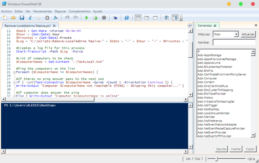Click the console prompt PS C:\Users\ALEXIS\Desktop>
The width and height of the screenshot is (259, 163).
30,105
